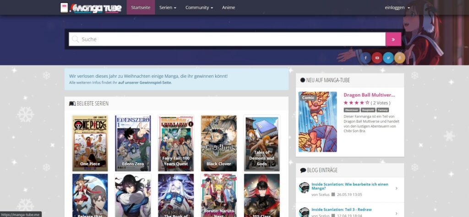The height and width of the screenshot is (217, 469).
Task: Click the Scelus avatar beside first blog entry
Action: coord(304,187)
